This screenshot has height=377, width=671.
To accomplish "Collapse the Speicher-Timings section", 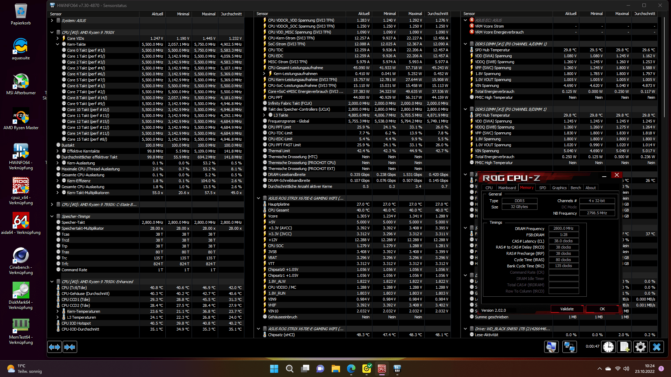I will point(52,216).
